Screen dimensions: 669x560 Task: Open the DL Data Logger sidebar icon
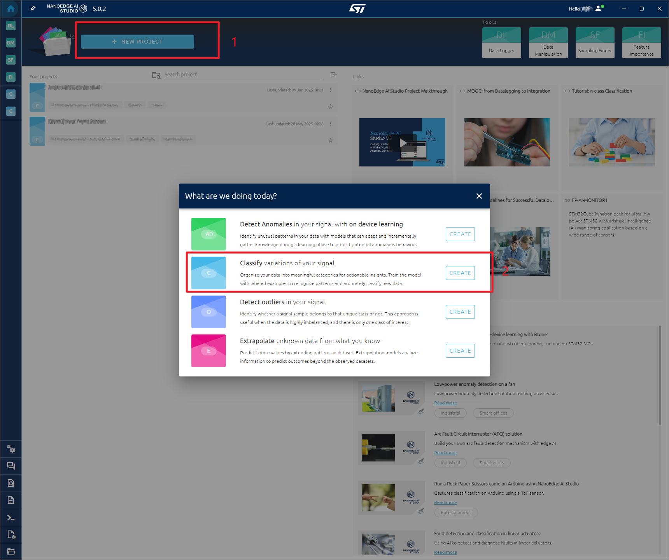coord(11,26)
